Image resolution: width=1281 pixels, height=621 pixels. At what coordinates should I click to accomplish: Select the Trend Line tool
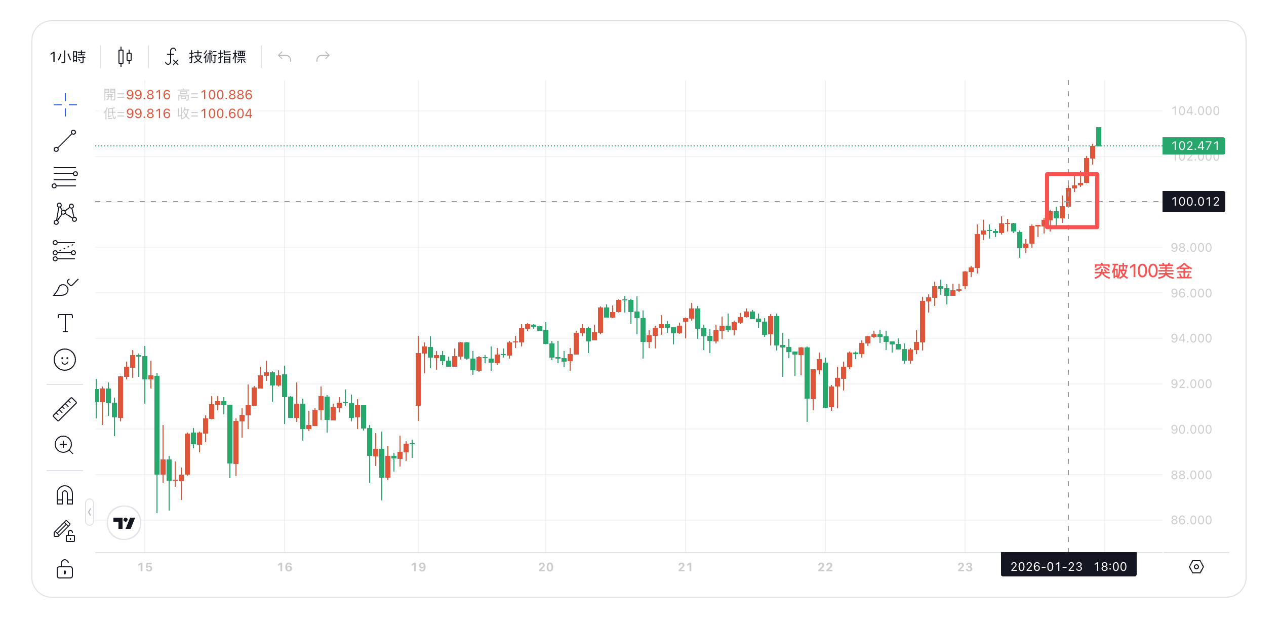tap(64, 139)
